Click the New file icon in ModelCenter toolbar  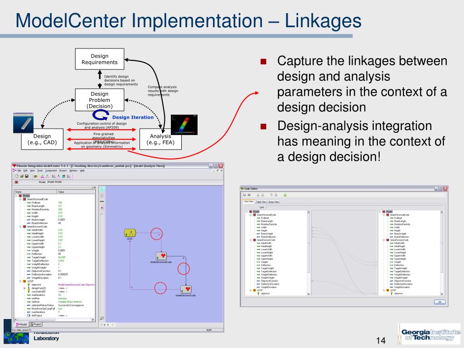click(17, 176)
